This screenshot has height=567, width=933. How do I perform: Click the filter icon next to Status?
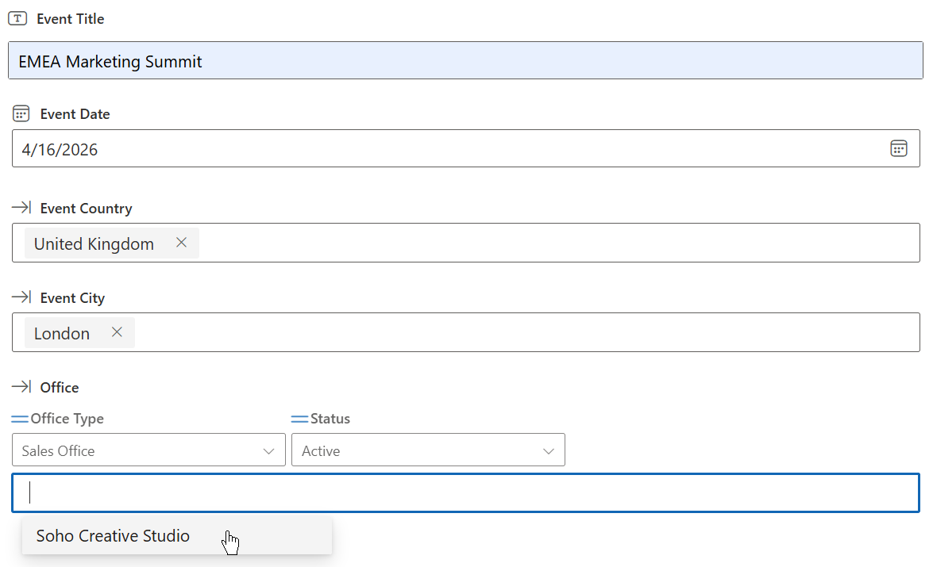[x=299, y=419]
